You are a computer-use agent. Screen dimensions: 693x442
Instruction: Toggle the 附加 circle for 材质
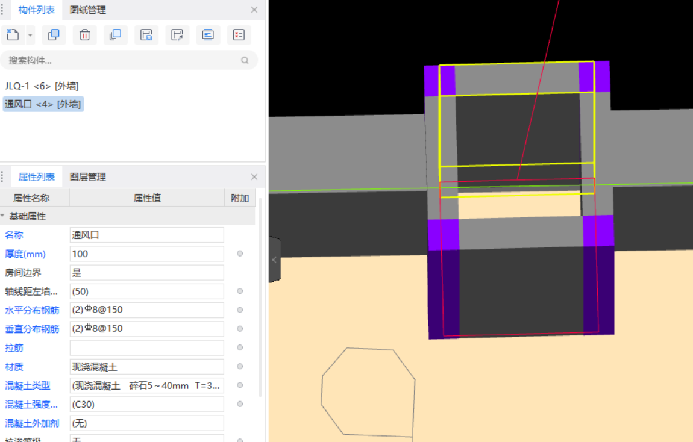240,366
